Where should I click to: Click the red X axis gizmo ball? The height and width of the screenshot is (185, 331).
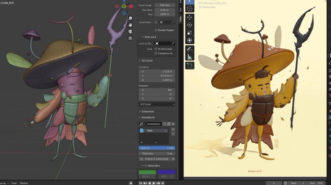(x=131, y=6)
